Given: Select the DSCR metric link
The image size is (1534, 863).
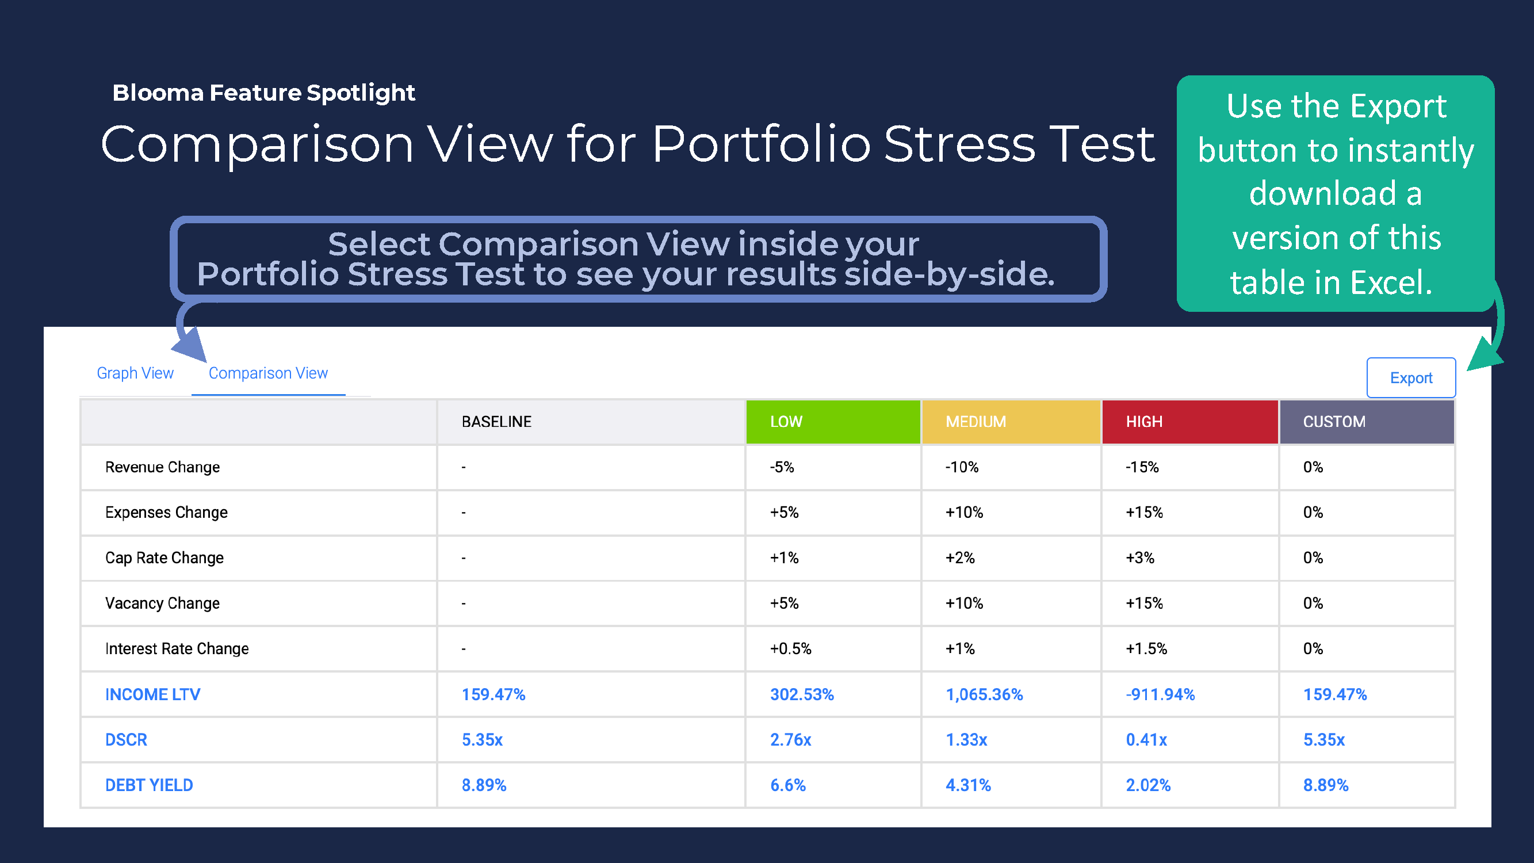Looking at the screenshot, I should coord(125,740).
